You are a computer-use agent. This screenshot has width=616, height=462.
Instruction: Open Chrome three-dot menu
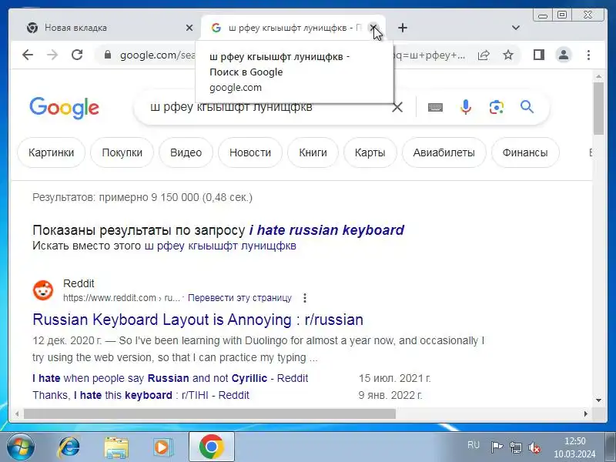point(588,55)
